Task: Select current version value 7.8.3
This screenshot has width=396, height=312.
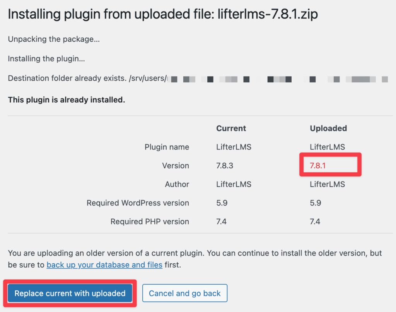Action: pyautogui.click(x=225, y=165)
